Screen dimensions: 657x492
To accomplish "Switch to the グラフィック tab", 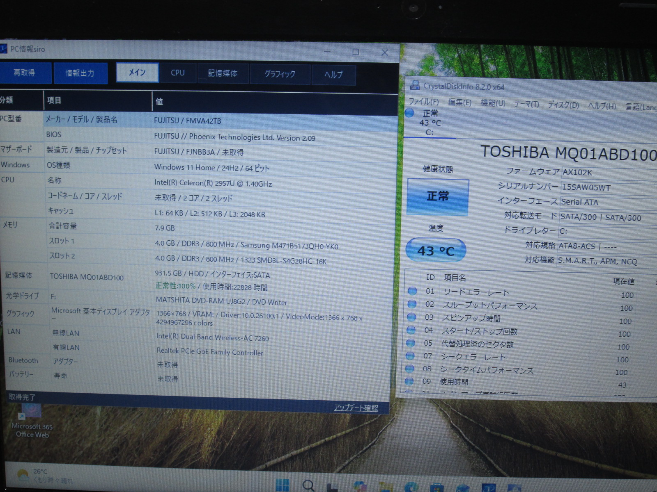I will click(280, 74).
